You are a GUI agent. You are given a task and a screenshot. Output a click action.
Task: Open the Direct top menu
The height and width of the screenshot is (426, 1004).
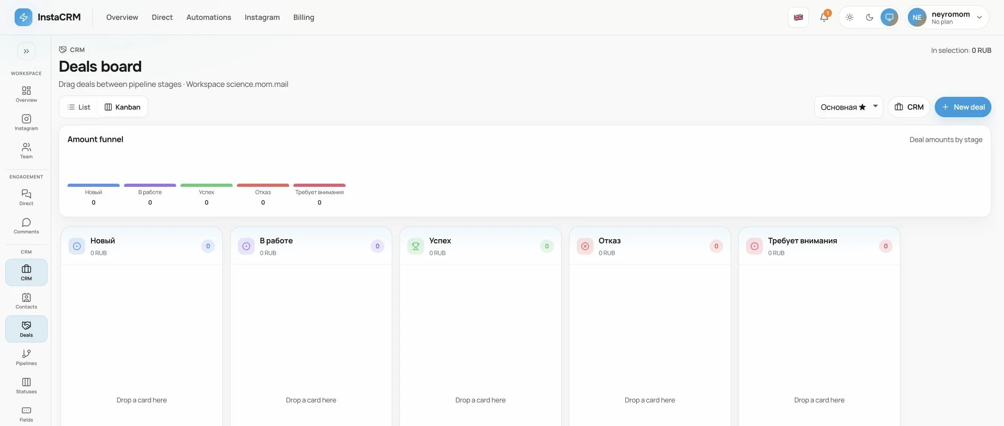click(162, 17)
